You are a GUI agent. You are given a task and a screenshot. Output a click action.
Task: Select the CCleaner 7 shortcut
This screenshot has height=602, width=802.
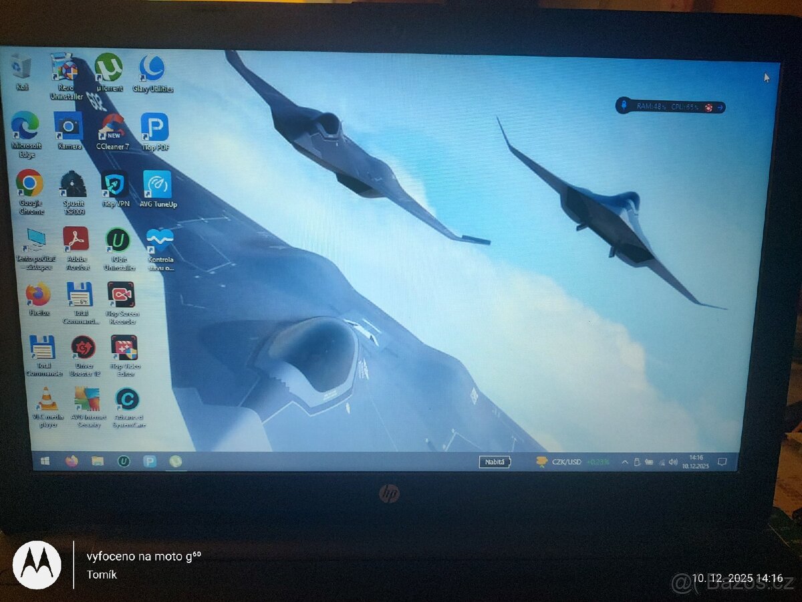(112, 127)
